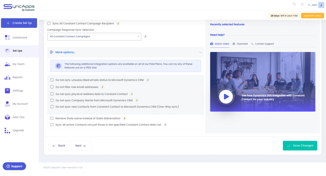
Task: Switch to Watch Video tab
Action: pos(219,44)
